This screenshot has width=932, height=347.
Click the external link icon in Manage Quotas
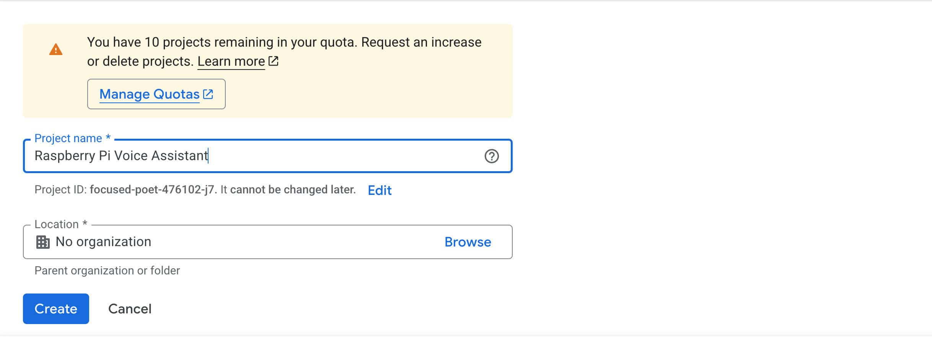(x=208, y=94)
